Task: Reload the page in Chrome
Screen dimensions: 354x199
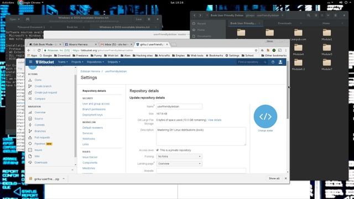Action: click(39, 50)
